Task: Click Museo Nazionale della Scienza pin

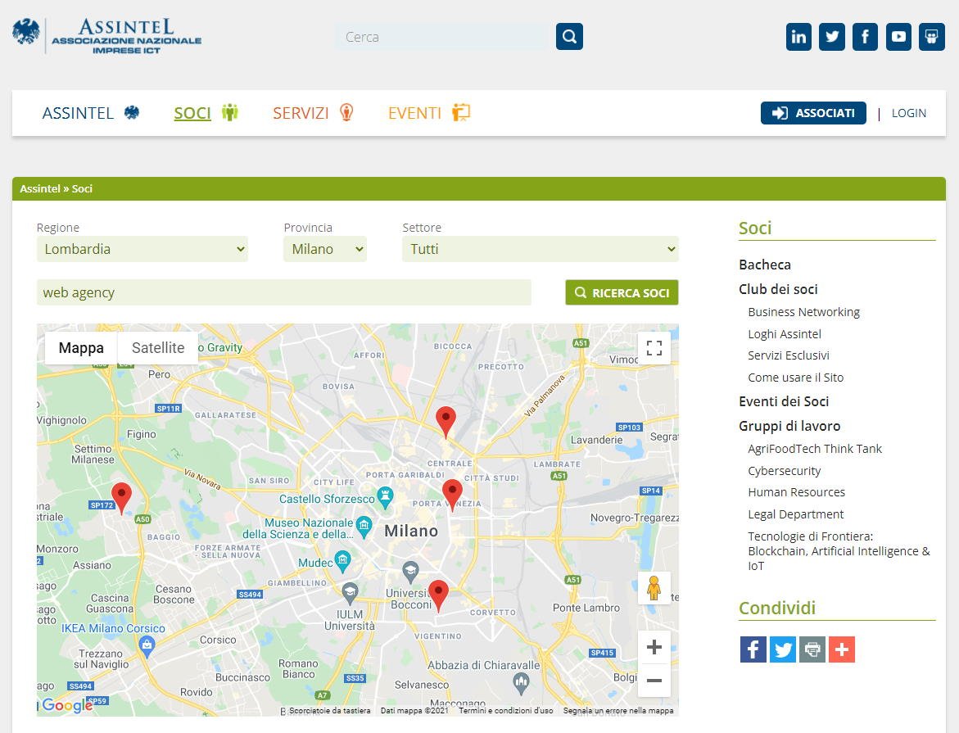Action: pos(364,526)
